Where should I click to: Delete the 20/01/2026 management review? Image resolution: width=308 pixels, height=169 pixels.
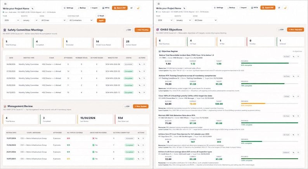[143, 152]
